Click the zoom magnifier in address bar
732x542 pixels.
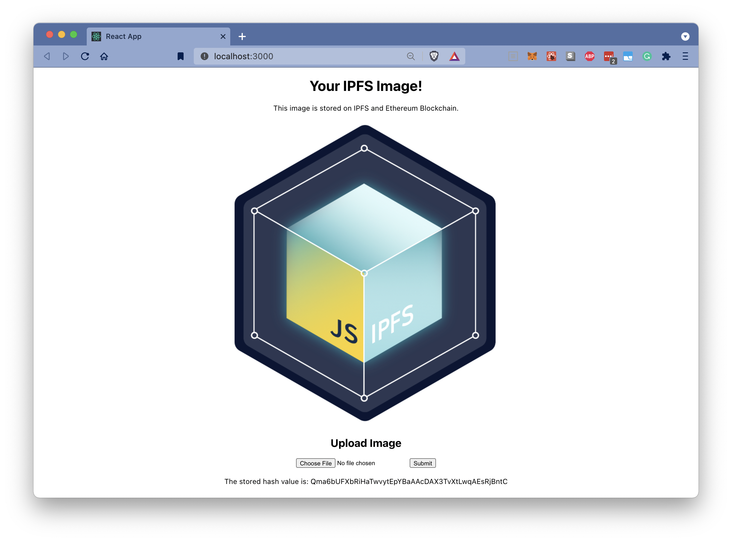[411, 57]
